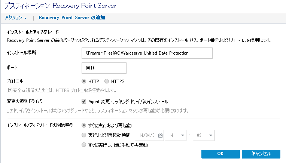Select the HTTPS protocol radio button

[107, 81]
